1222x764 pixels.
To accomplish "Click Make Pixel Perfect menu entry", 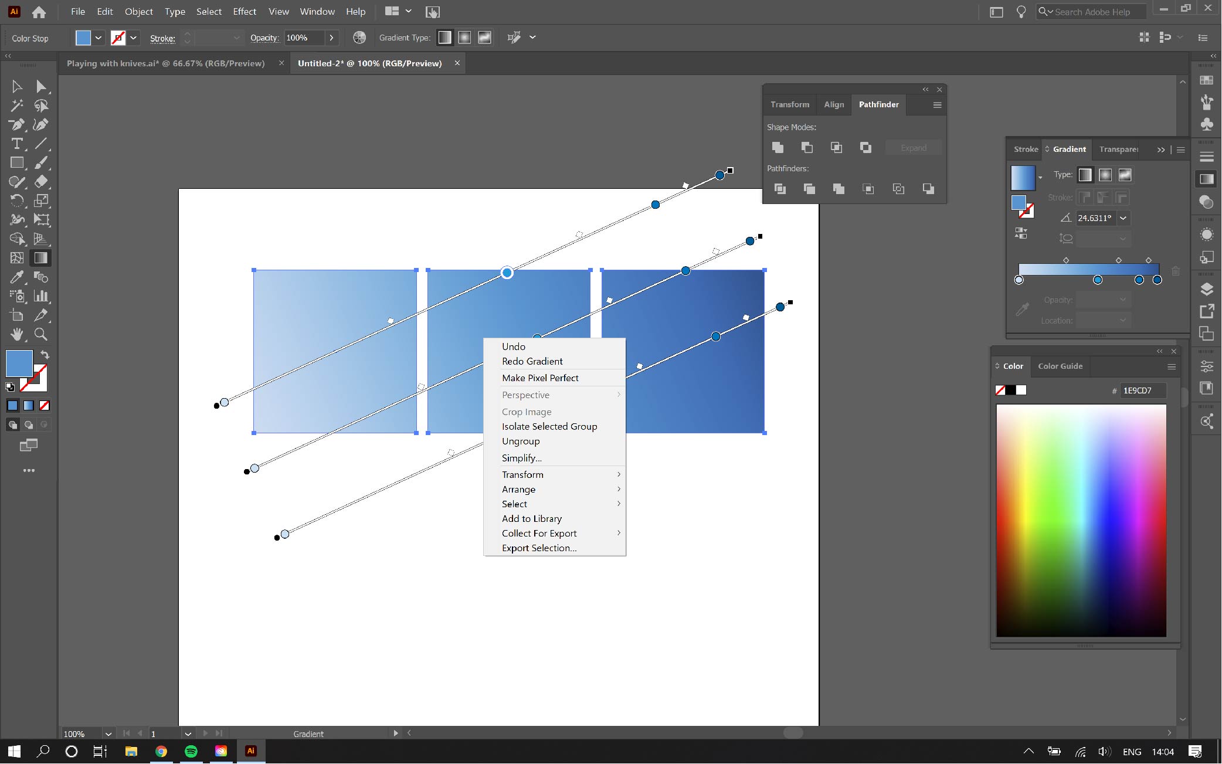I will coord(540,378).
